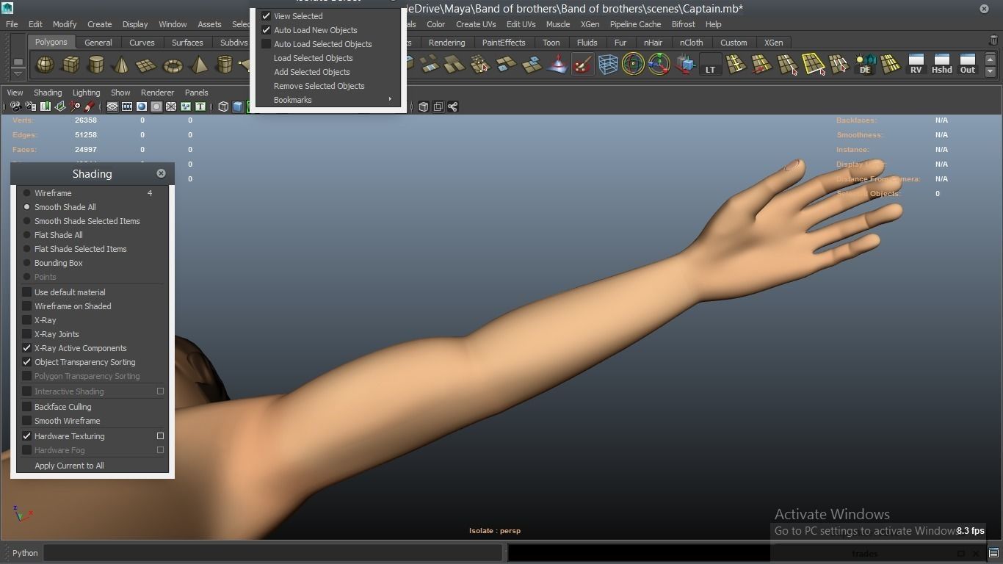Click the overlapping squares panel toolbar icon

pyautogui.click(x=438, y=107)
